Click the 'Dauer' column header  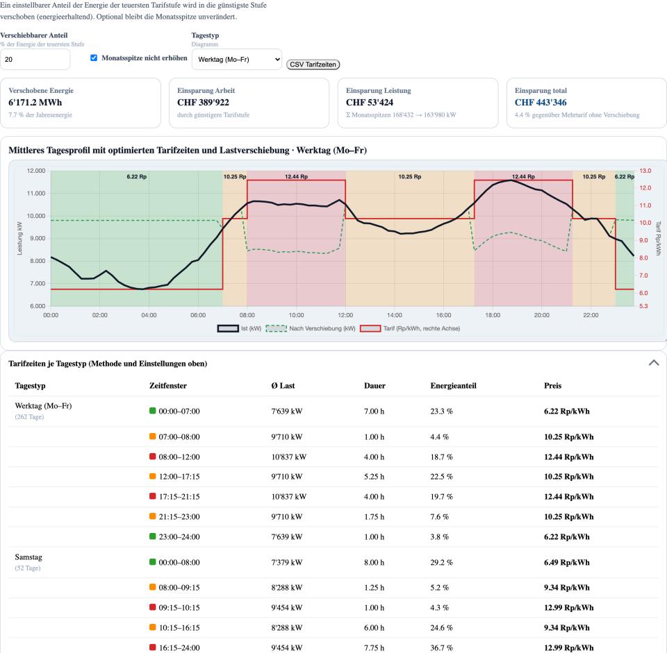click(374, 386)
